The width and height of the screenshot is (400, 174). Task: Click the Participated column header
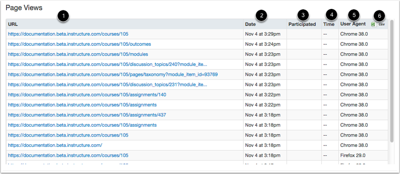302,24
